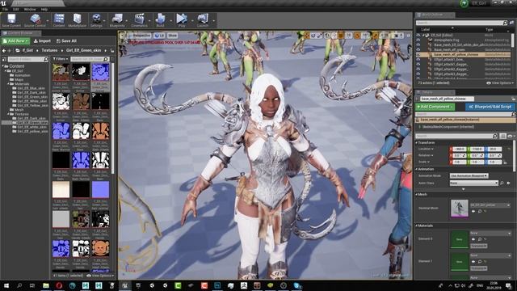This screenshot has width=517, height=291.
Task: Open the Animation Mode combo box
Action: pyautogui.click(x=469, y=176)
